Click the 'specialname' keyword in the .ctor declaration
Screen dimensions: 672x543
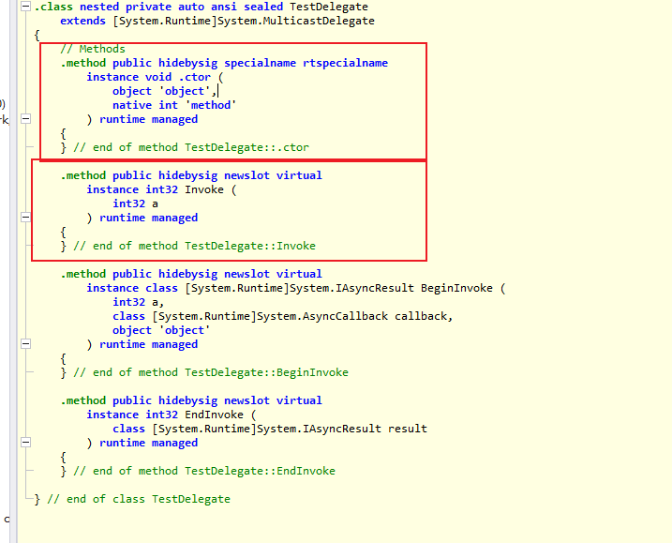(260, 63)
